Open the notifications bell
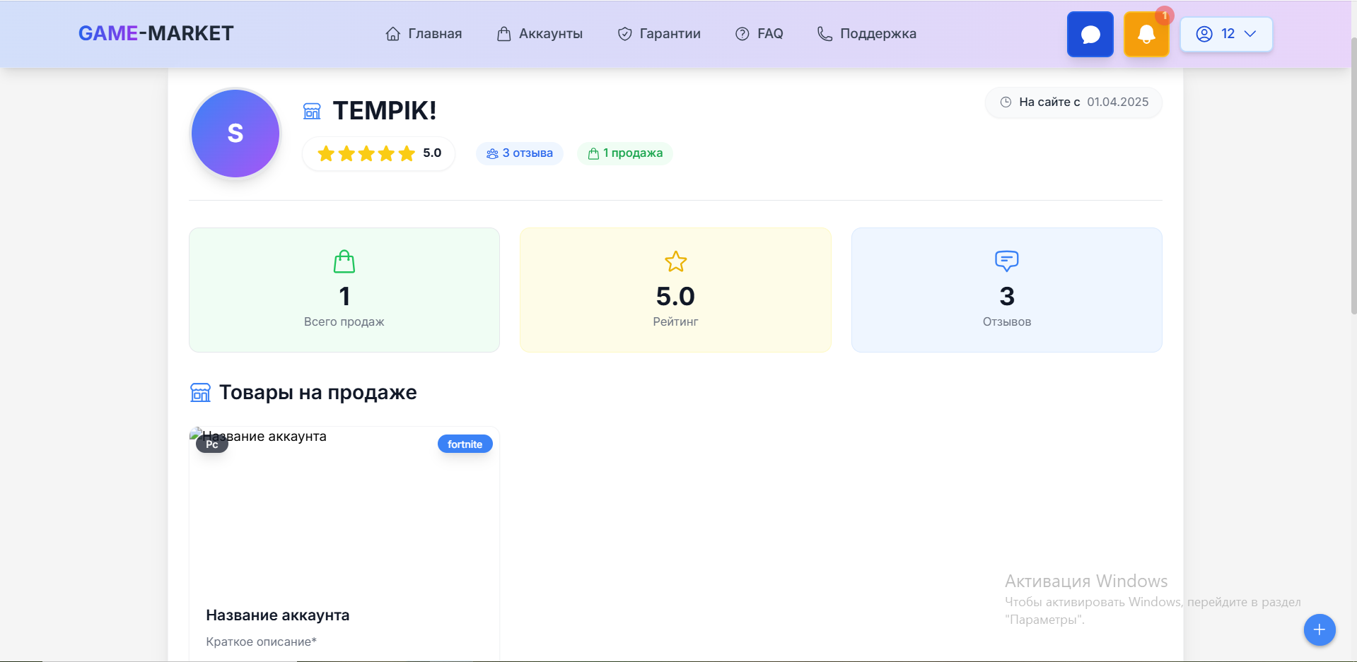Viewport: 1357px width, 662px height. [x=1146, y=34]
